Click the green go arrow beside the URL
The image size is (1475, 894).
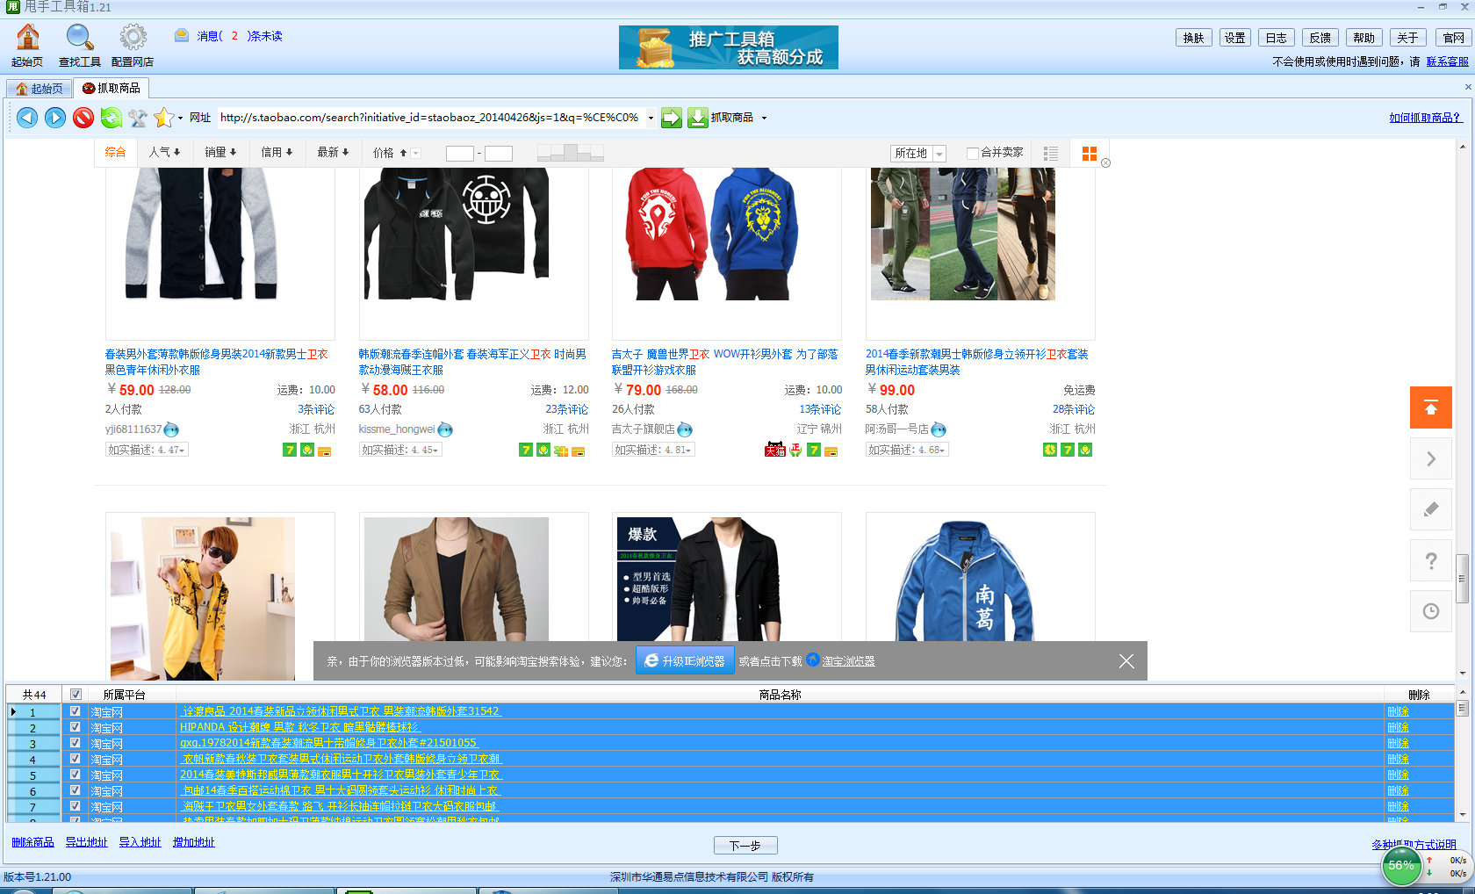672,118
